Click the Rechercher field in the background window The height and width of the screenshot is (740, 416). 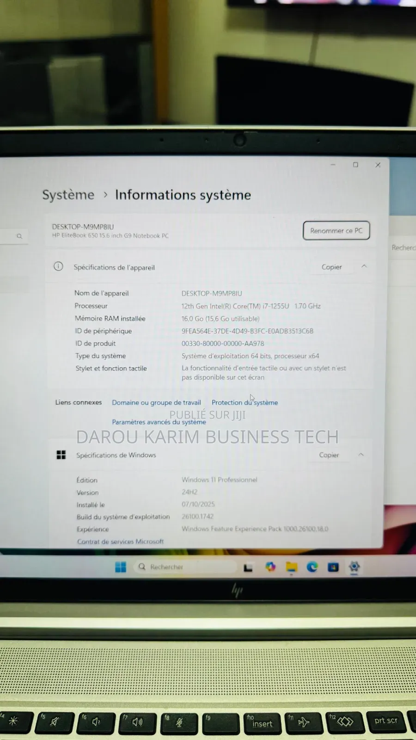(x=404, y=248)
